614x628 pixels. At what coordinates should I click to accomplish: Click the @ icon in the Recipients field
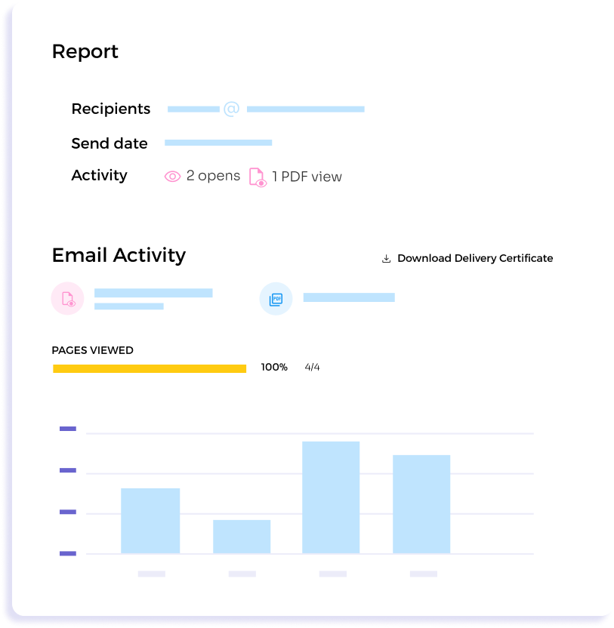pos(231,109)
